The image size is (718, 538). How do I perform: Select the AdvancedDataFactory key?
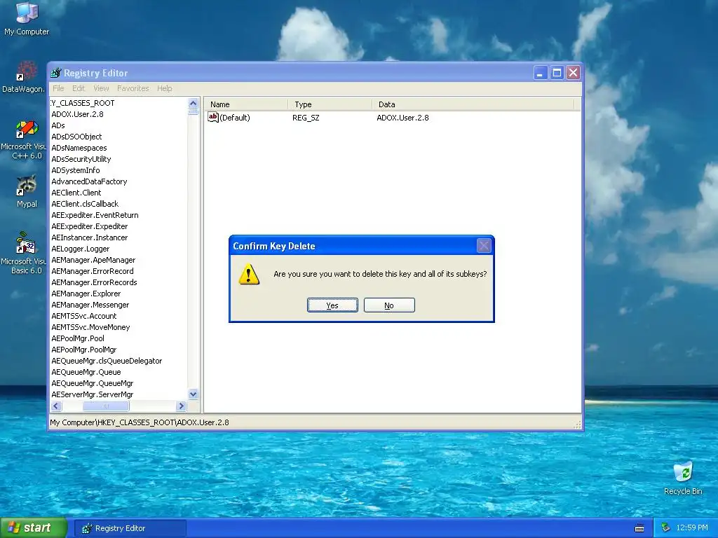click(89, 181)
